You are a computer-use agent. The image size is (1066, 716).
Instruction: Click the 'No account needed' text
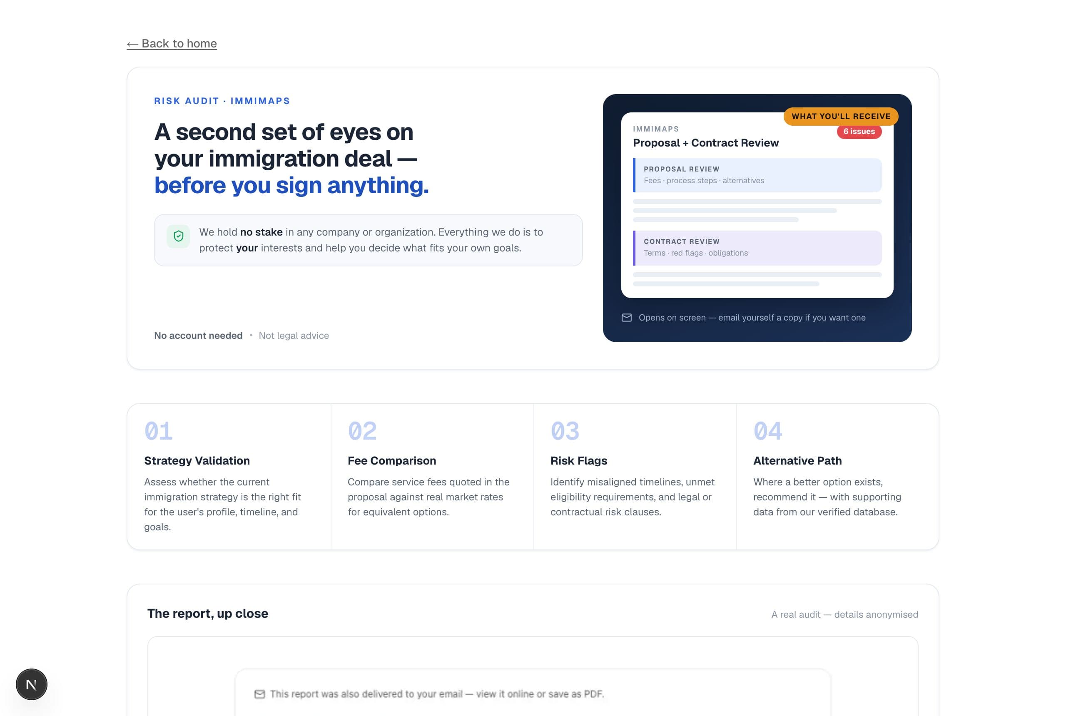(x=198, y=336)
